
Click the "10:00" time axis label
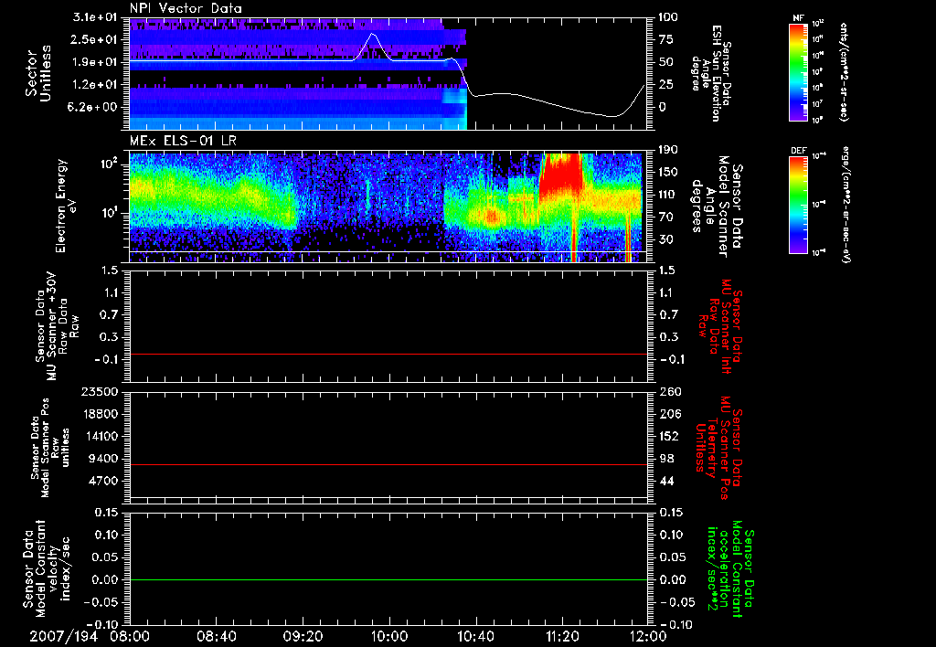coord(388,636)
